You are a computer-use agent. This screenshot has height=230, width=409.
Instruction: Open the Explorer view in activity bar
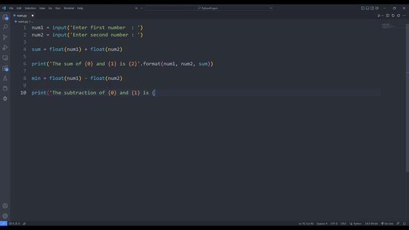click(x=5, y=17)
